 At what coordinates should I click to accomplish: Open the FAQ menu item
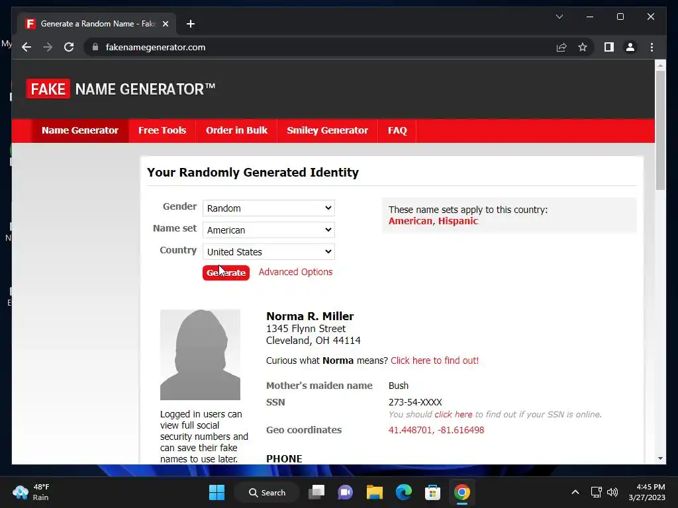point(397,130)
